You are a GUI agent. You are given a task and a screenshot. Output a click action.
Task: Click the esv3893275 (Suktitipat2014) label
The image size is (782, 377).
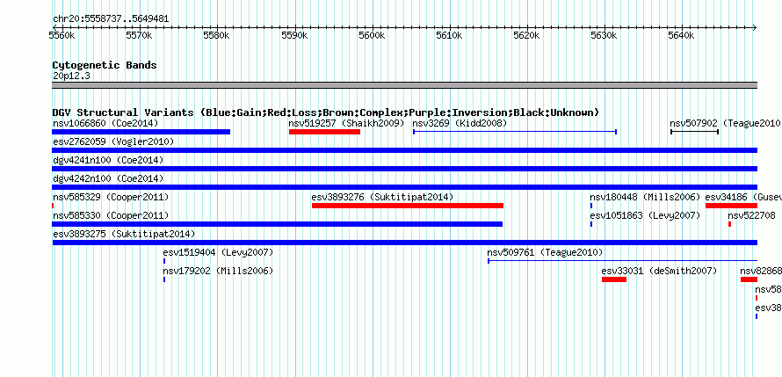124,234
